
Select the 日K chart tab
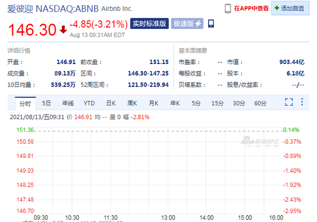click(x=111, y=103)
